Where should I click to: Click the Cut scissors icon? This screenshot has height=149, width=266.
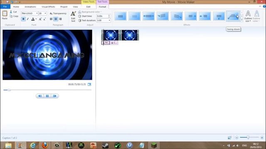click(x=11, y=12)
